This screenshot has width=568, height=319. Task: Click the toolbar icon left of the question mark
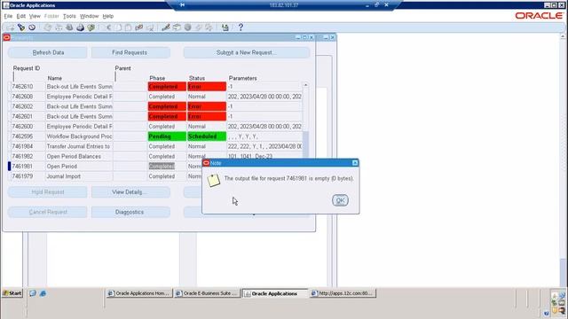click(225, 27)
